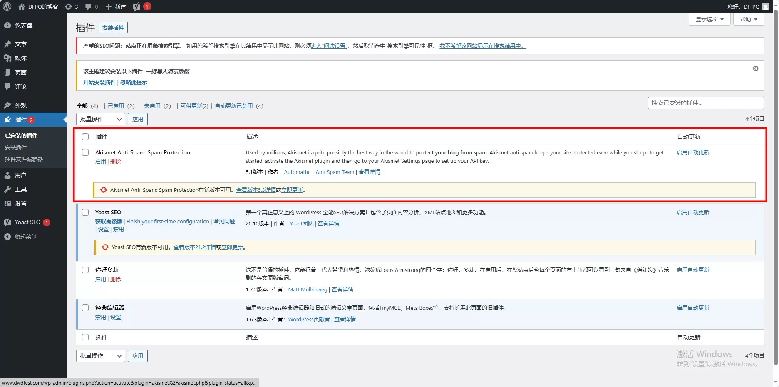Open 经典编辑器 设置 link
Viewport: 779px width, 387px height.
(x=116, y=317)
